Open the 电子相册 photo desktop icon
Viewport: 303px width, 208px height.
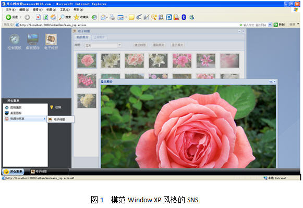[x=51, y=42]
